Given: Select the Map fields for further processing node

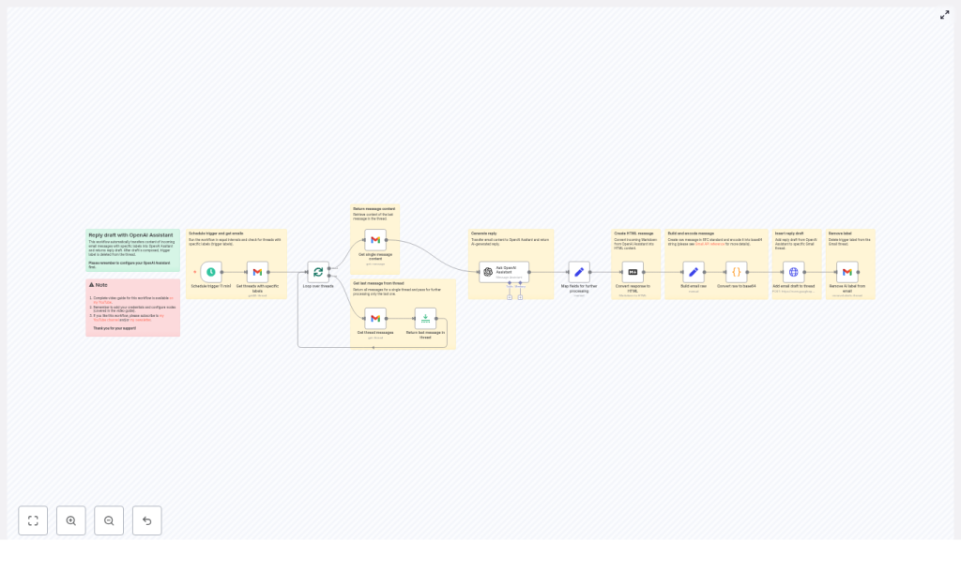Looking at the screenshot, I should [579, 272].
